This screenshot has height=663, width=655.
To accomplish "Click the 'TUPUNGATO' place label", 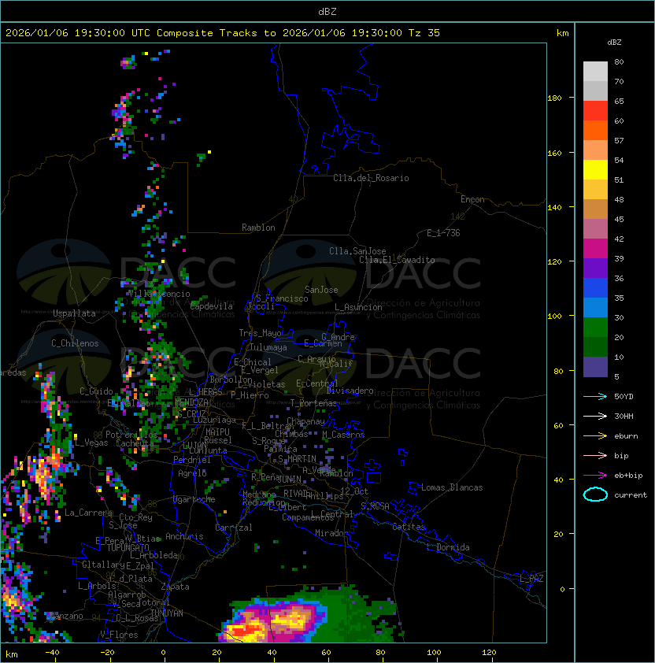I will point(128,548).
